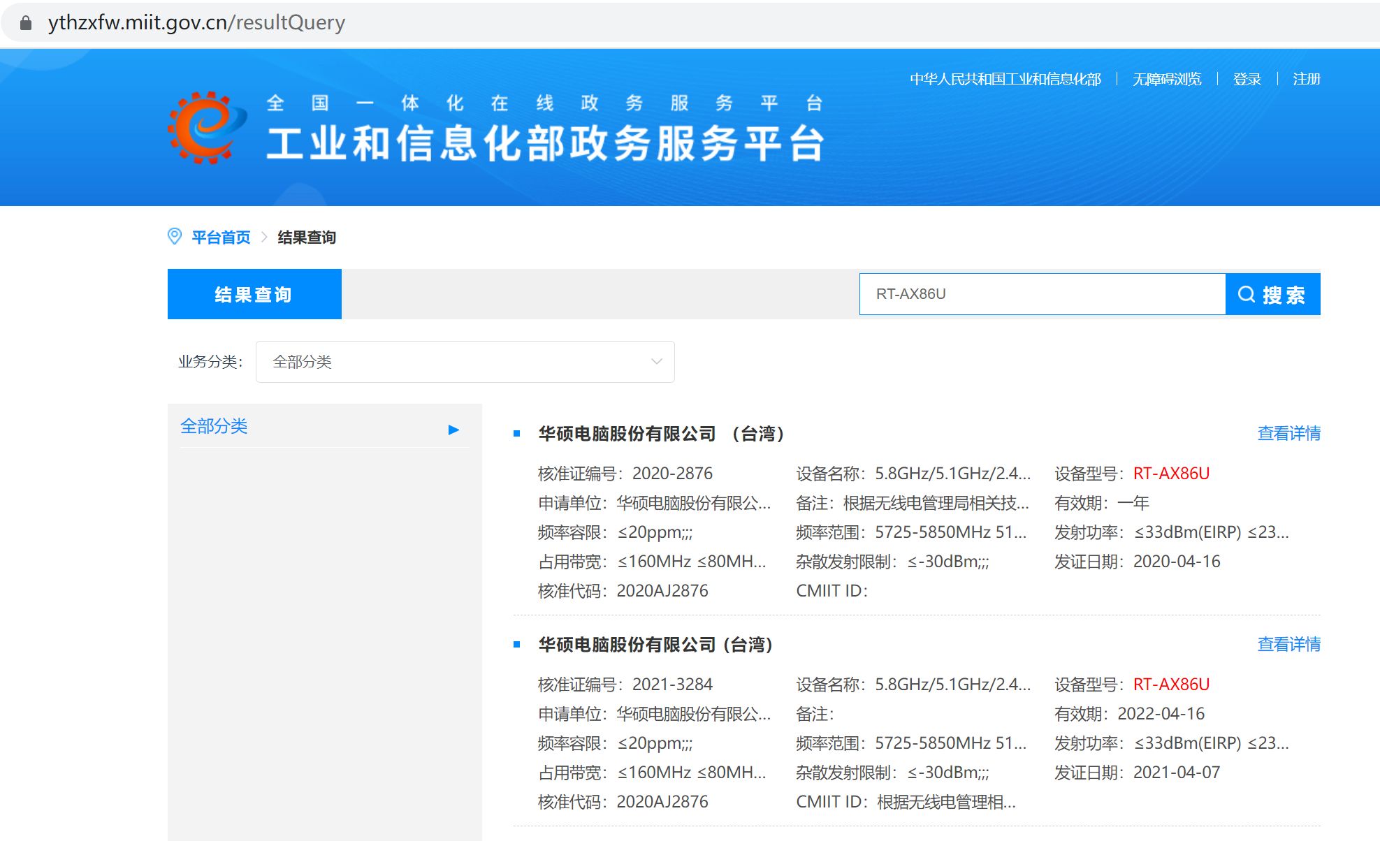Click the magnifier icon in search button
Image resolution: width=1380 pixels, height=841 pixels.
[1246, 294]
